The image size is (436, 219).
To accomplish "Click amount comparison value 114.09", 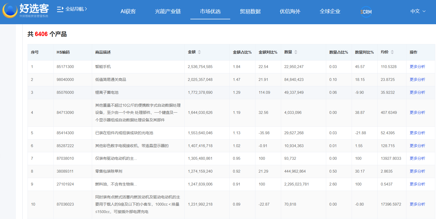I will coord(264,92).
